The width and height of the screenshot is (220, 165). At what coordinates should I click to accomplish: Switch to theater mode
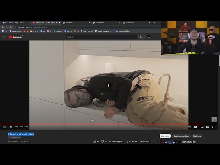(x=208, y=127)
